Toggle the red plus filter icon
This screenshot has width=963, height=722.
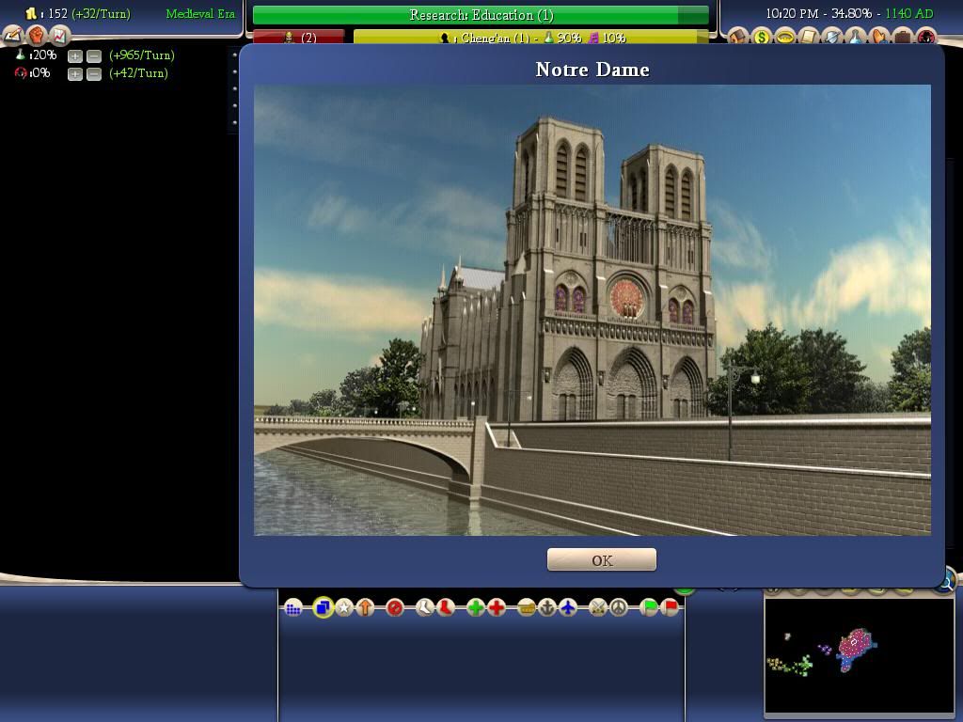pos(497,608)
